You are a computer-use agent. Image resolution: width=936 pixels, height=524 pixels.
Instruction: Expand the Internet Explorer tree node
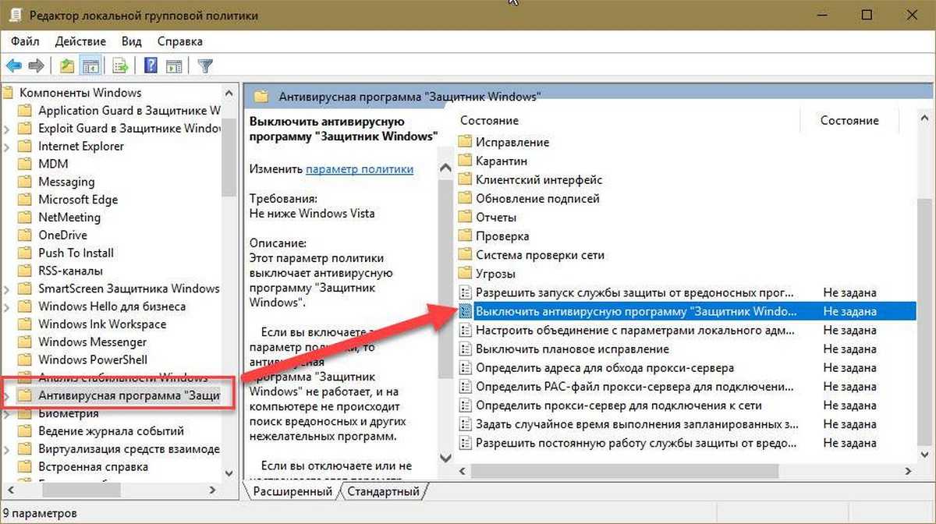coord(7,147)
